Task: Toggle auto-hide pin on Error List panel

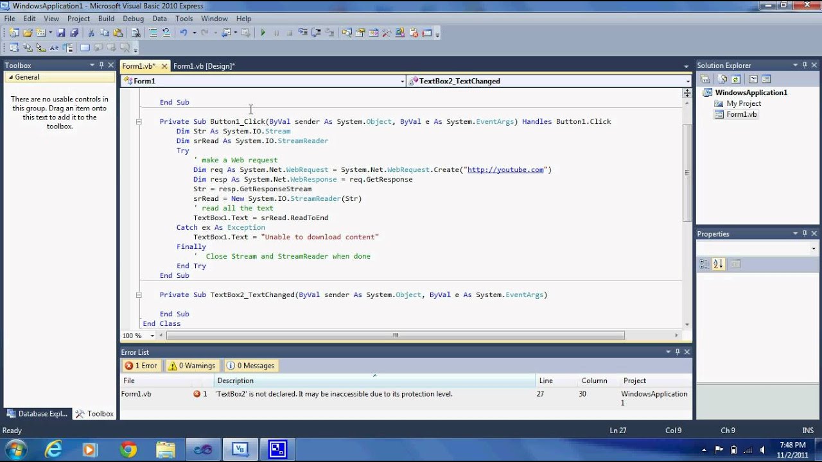Action: pyautogui.click(x=677, y=352)
